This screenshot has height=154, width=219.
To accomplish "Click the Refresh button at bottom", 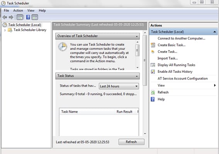I will (x=131, y=142).
